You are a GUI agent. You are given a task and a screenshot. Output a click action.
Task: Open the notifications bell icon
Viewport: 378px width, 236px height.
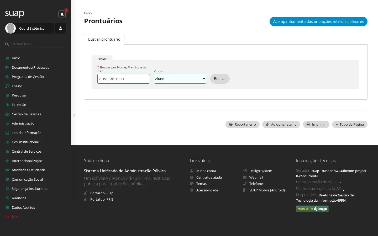[x=62, y=14]
